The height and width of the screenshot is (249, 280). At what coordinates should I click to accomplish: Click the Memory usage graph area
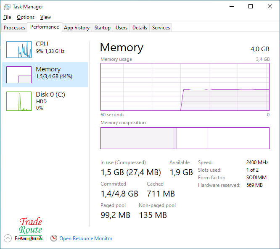[185, 87]
